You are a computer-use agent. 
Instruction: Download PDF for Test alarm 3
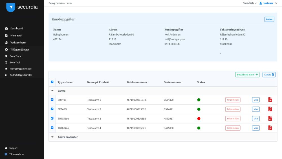[270, 118]
